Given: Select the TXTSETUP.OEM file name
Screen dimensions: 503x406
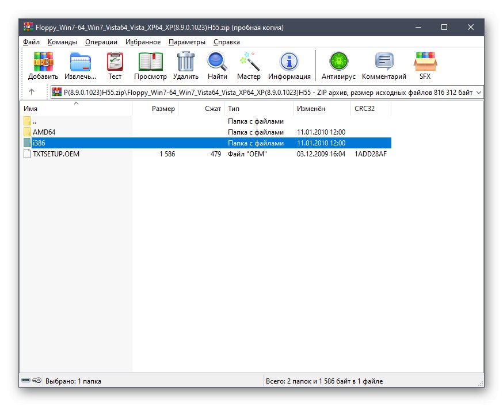Looking at the screenshot, I should 56,154.
